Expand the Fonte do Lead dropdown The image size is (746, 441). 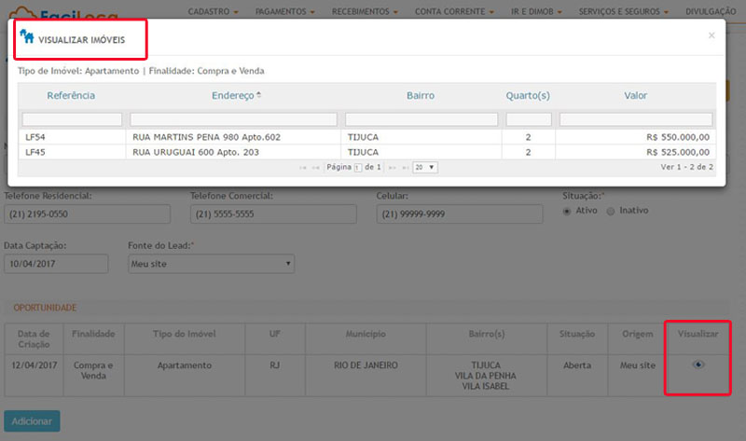pos(211,264)
